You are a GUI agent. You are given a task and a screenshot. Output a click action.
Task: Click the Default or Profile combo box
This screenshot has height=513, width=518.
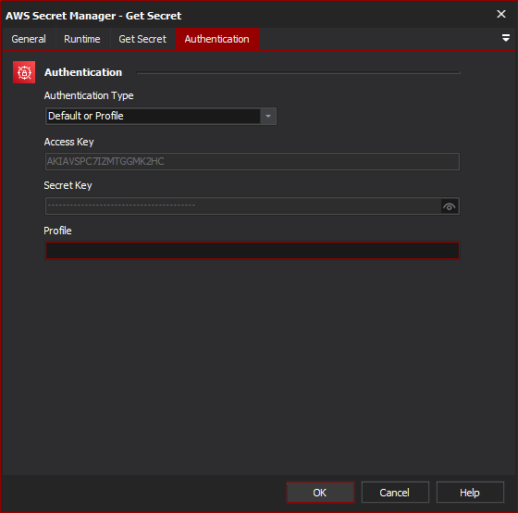coord(161,116)
